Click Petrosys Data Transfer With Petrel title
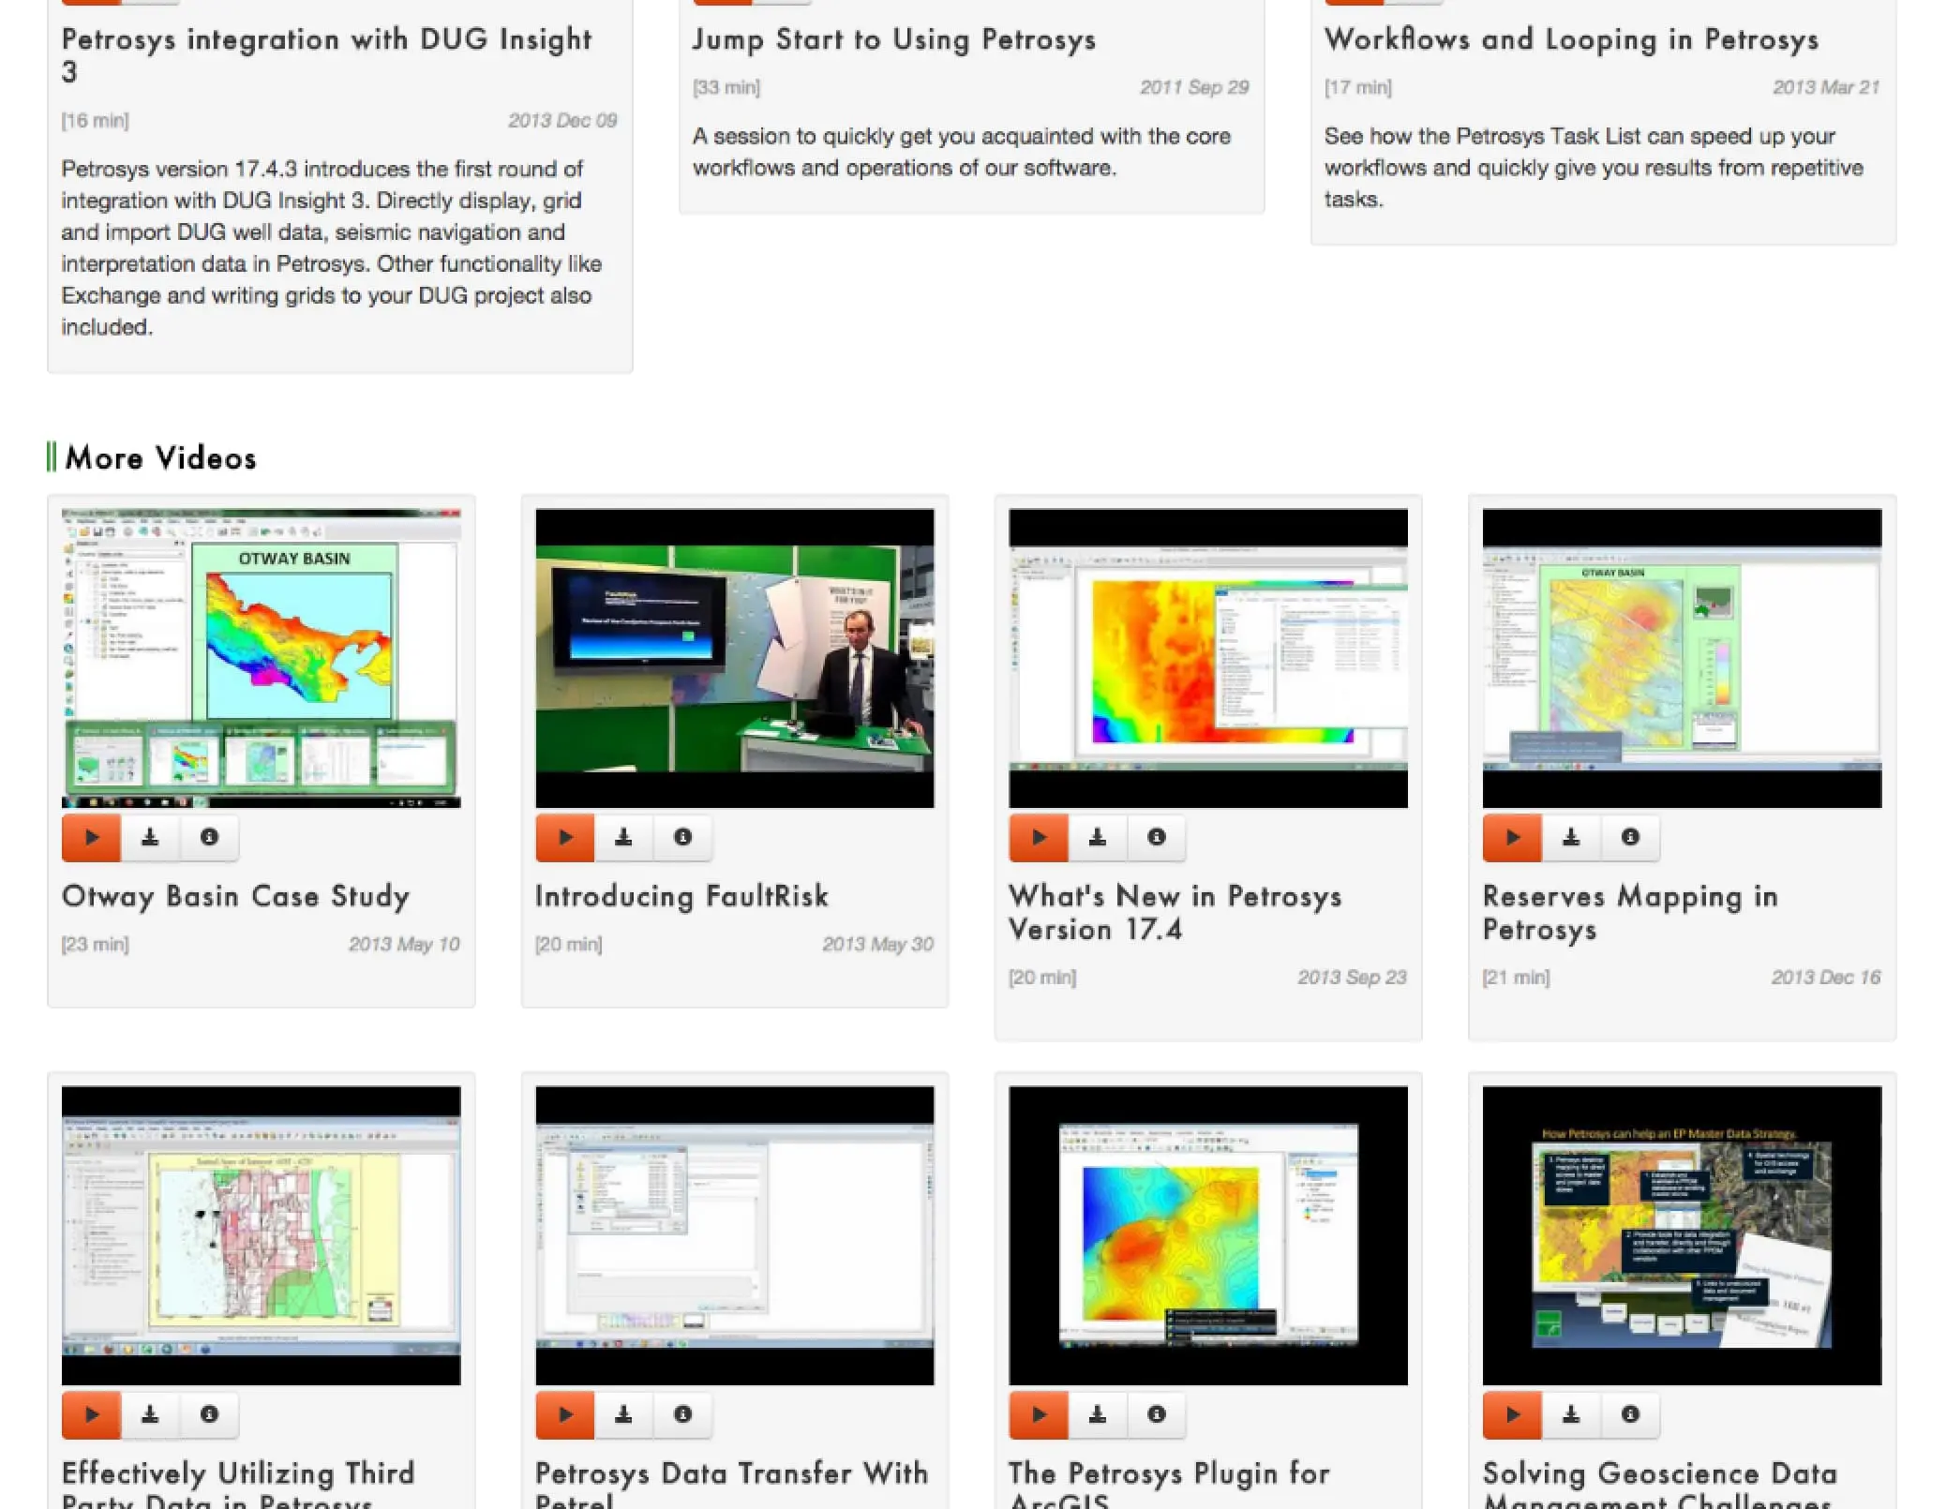Viewport: 1946px width, 1509px height. [731, 1486]
